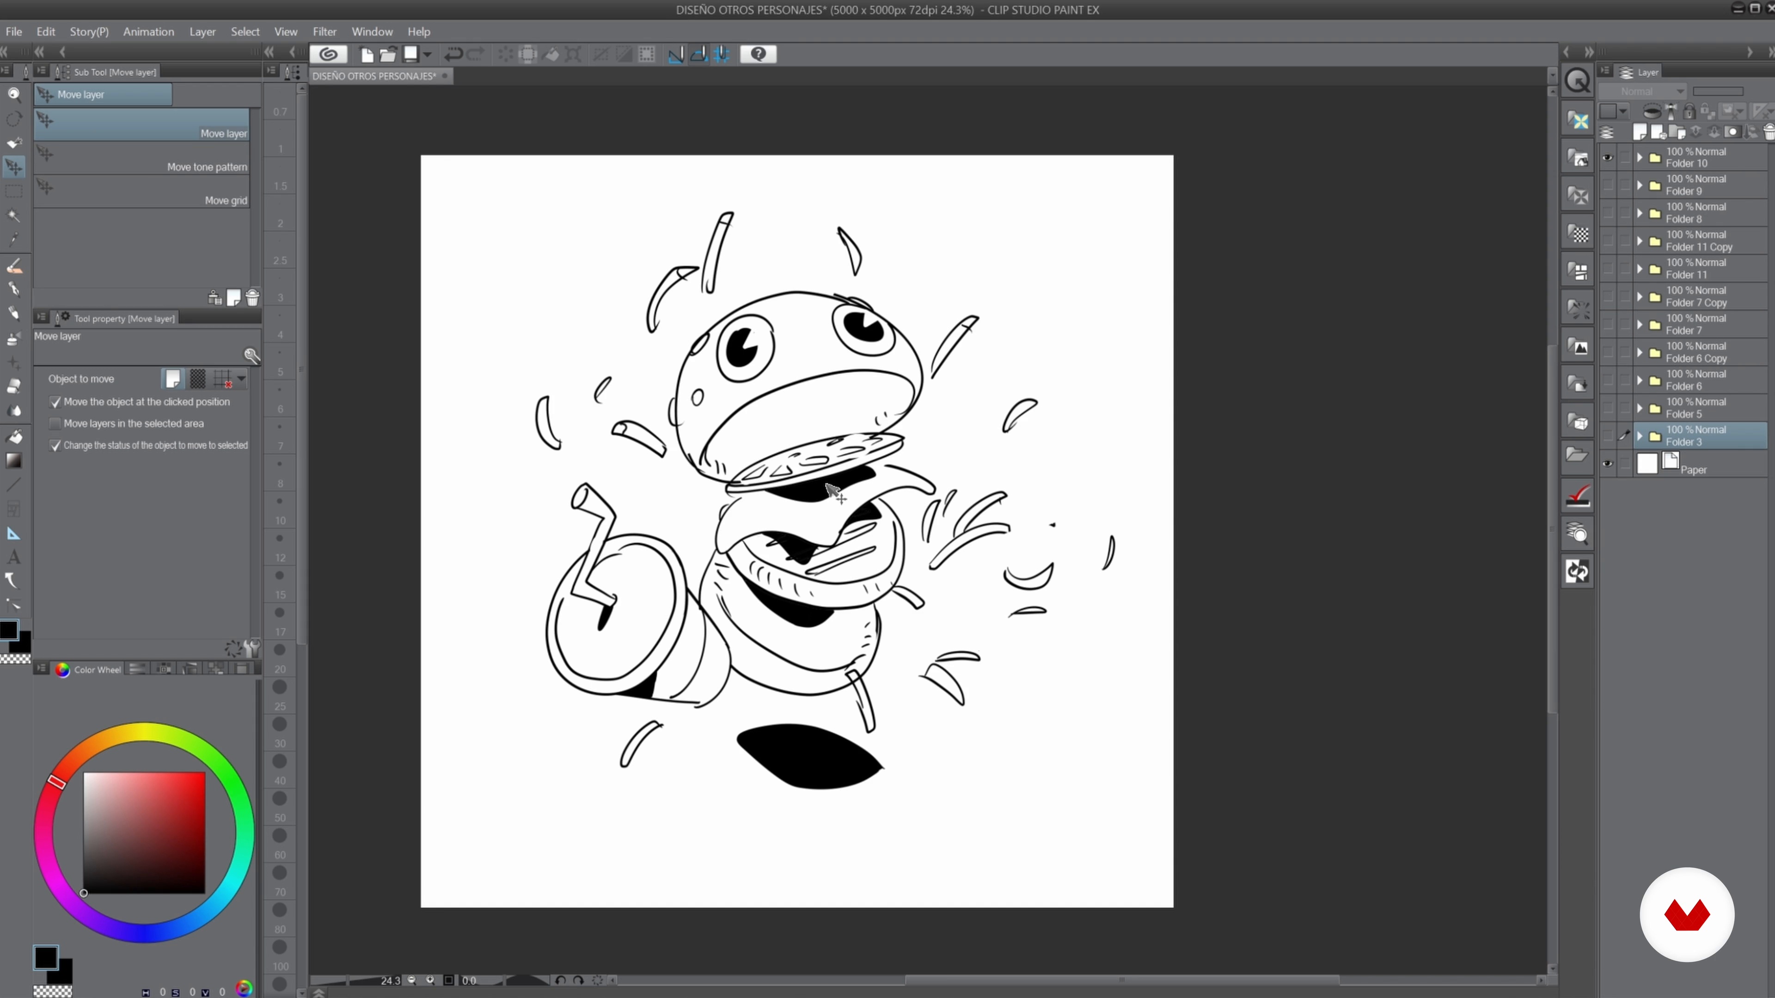Select Move layer sub tool group tab

coord(104,94)
